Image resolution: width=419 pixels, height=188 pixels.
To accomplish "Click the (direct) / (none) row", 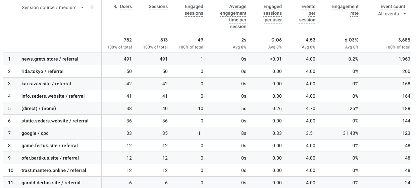I will coord(39,109).
